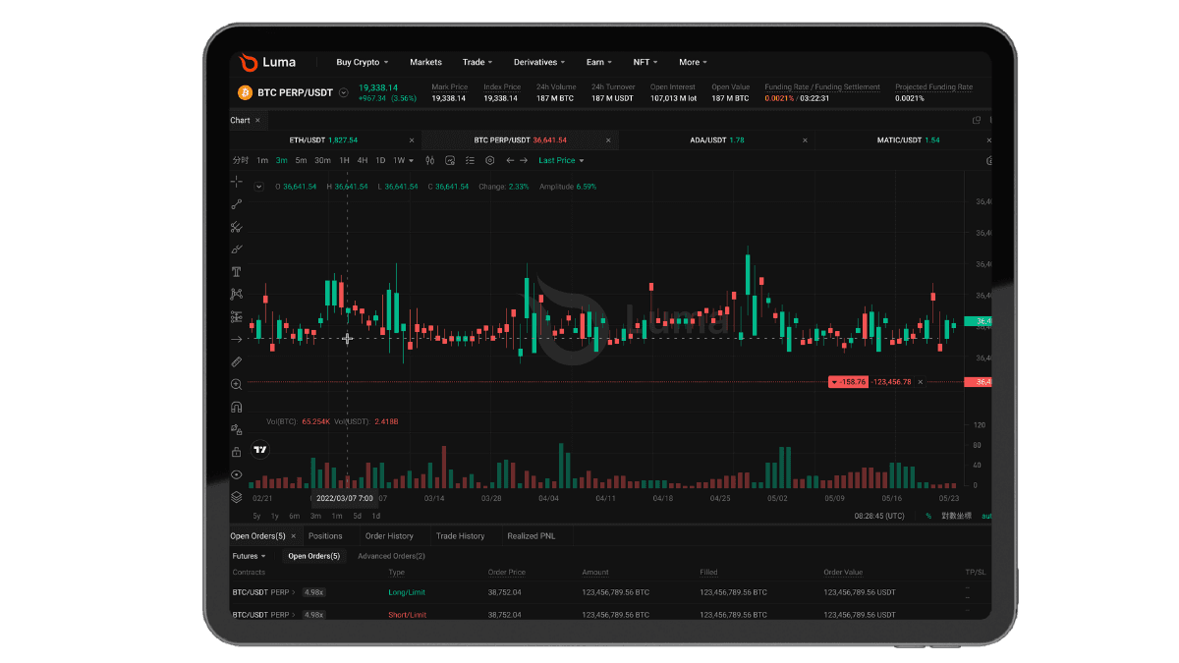Select the 4H timeframe

click(363, 160)
